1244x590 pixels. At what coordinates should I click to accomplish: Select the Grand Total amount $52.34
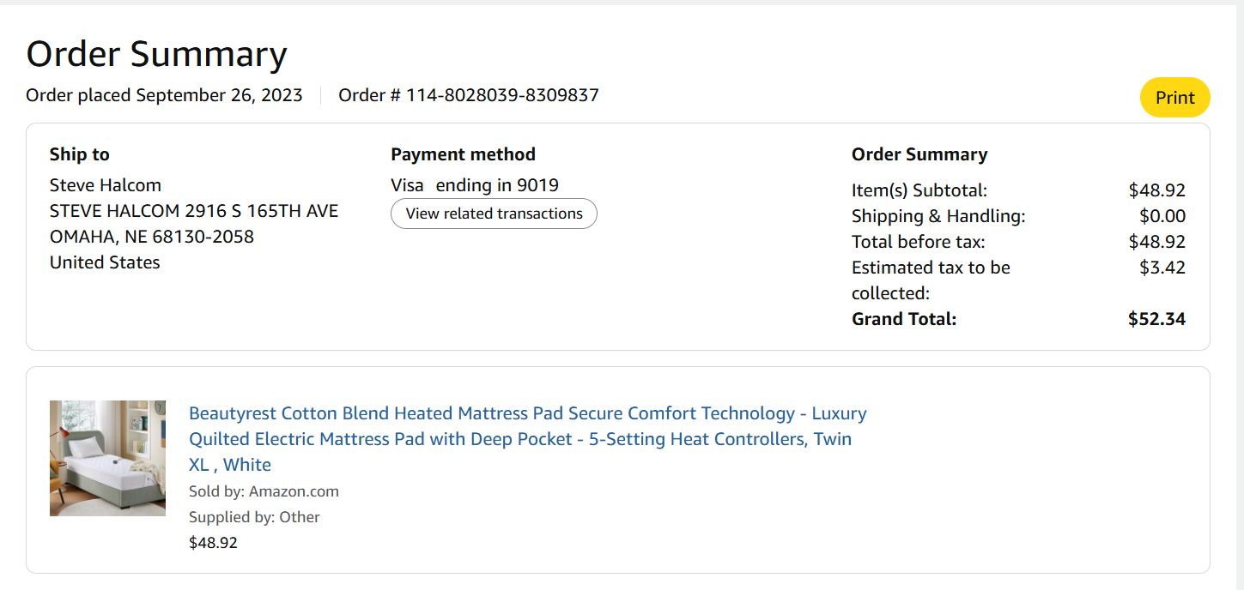click(1156, 319)
